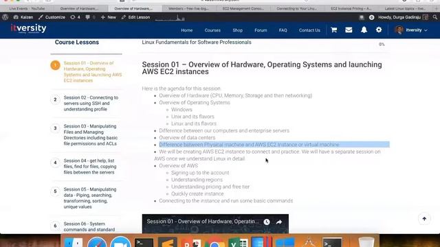This screenshot has width=440, height=247.
Task: Open the comments bubble in admin bar
Action: click(x=90, y=17)
